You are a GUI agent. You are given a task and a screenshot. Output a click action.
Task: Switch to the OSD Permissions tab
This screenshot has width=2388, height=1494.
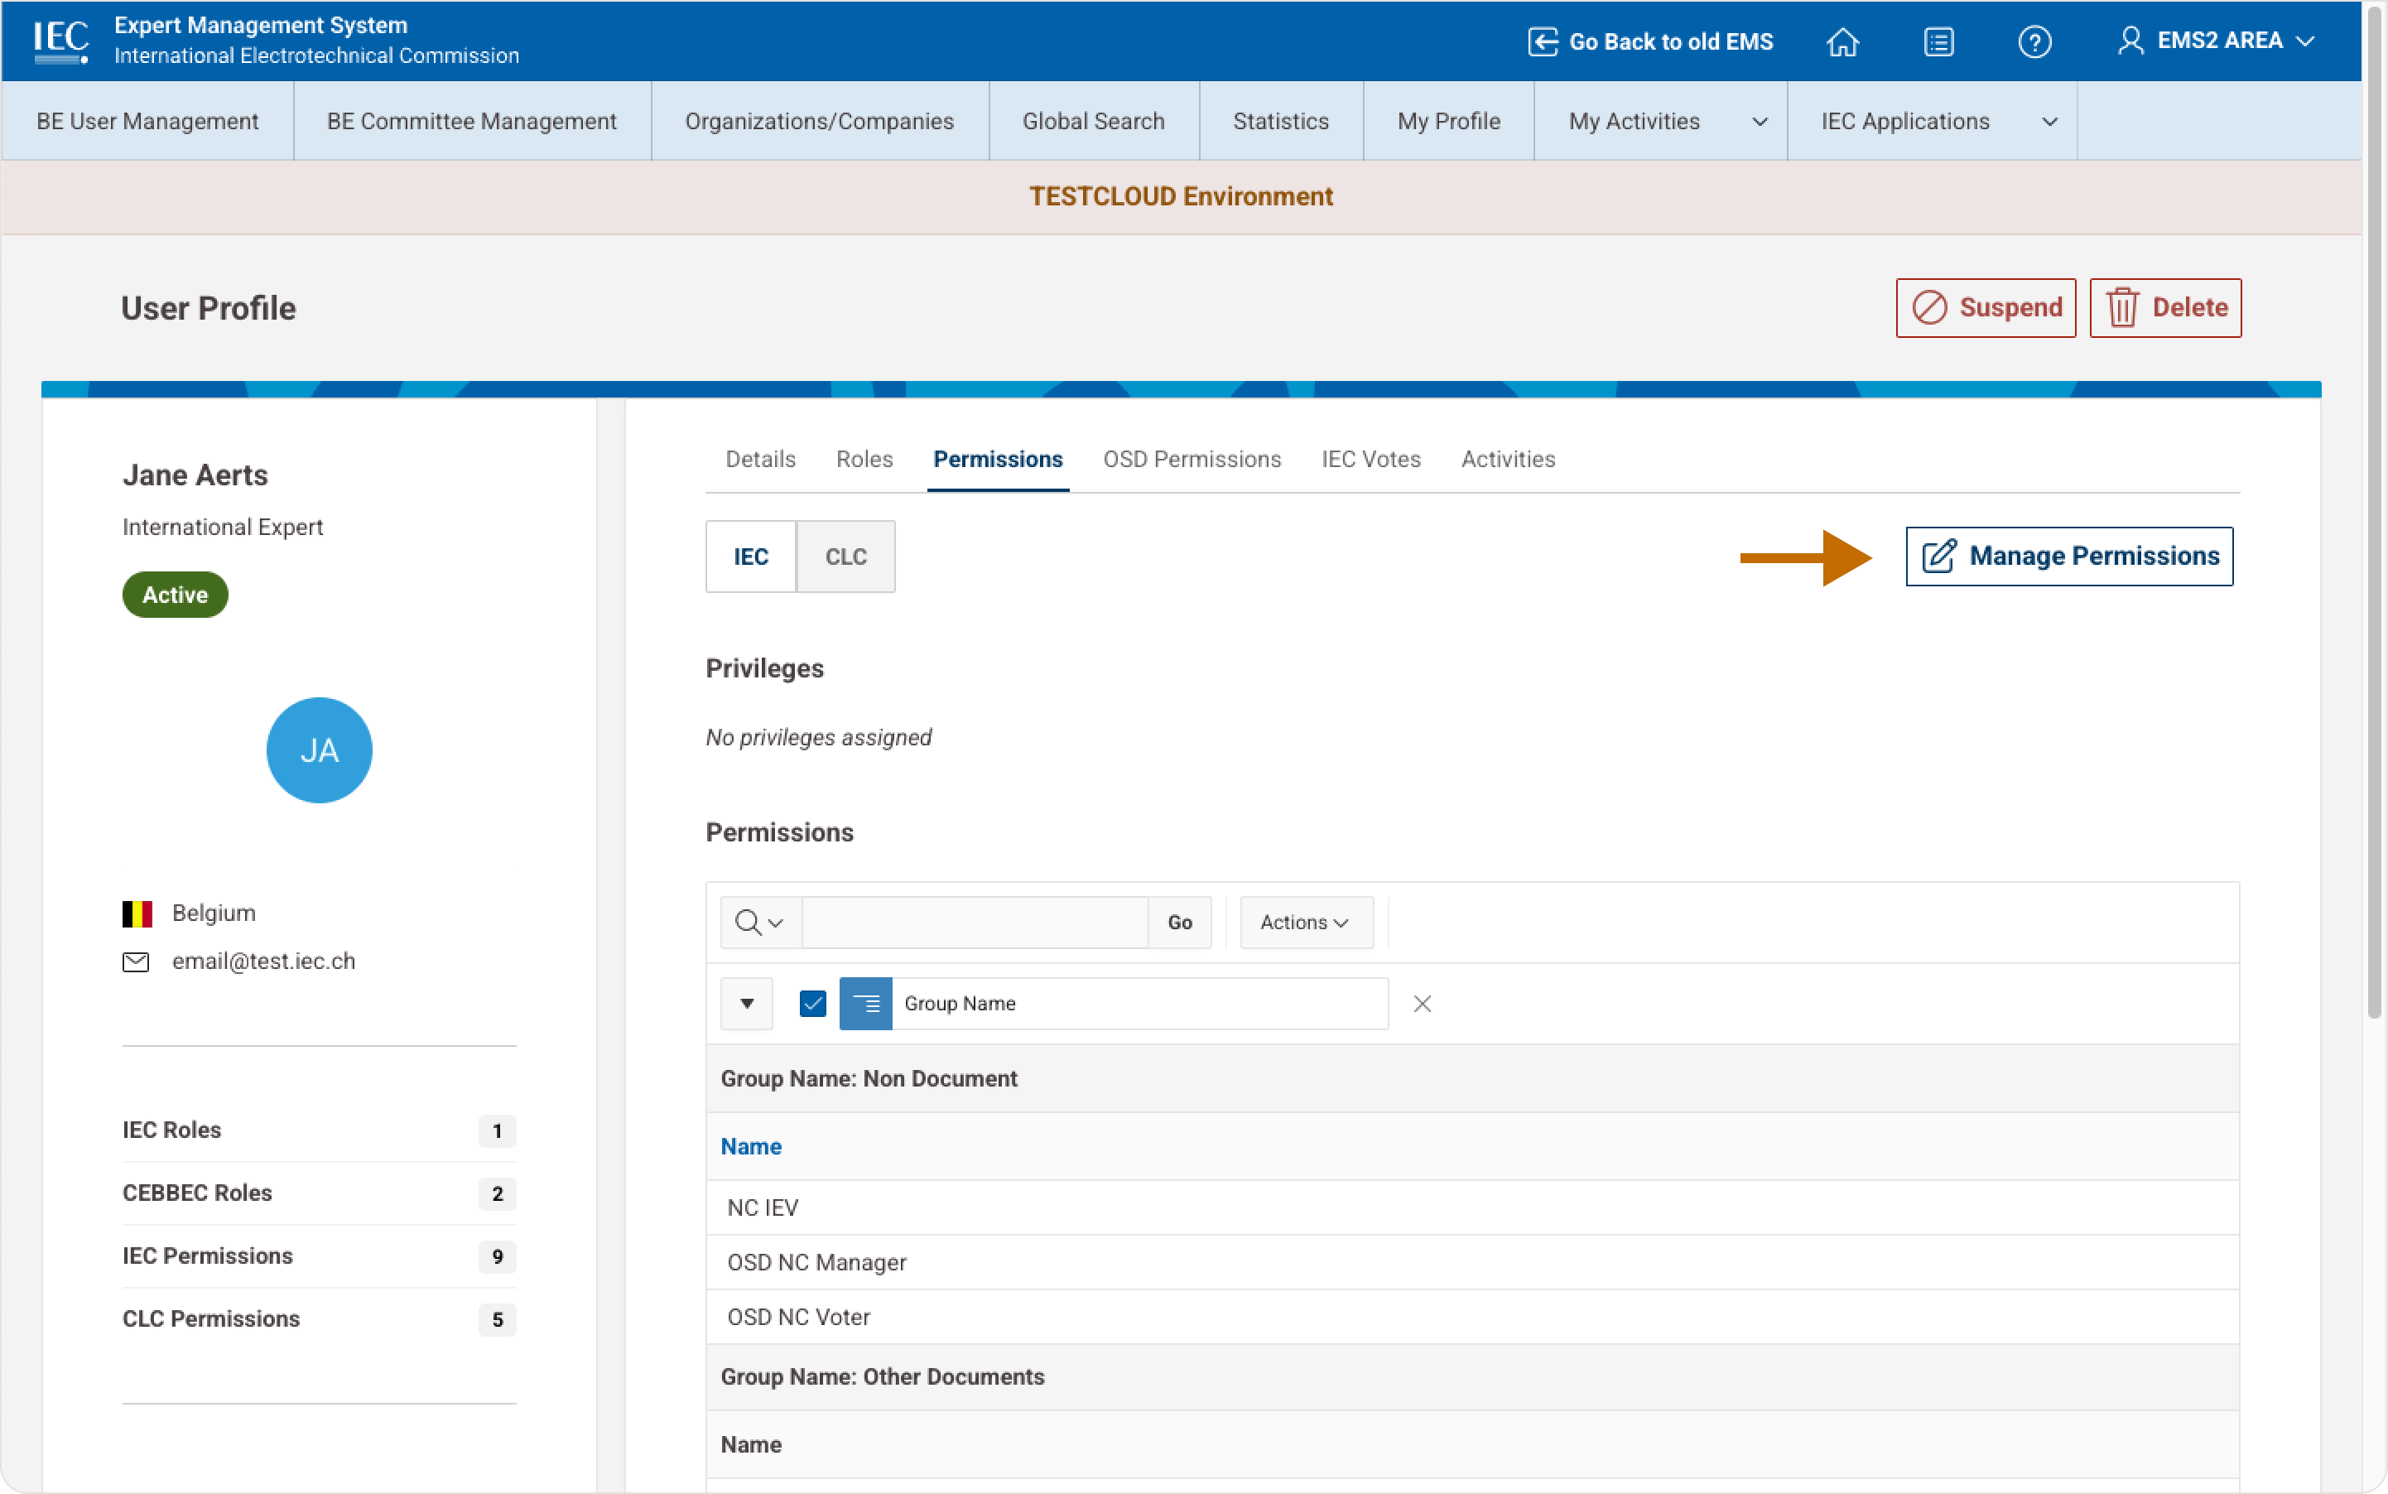tap(1192, 459)
